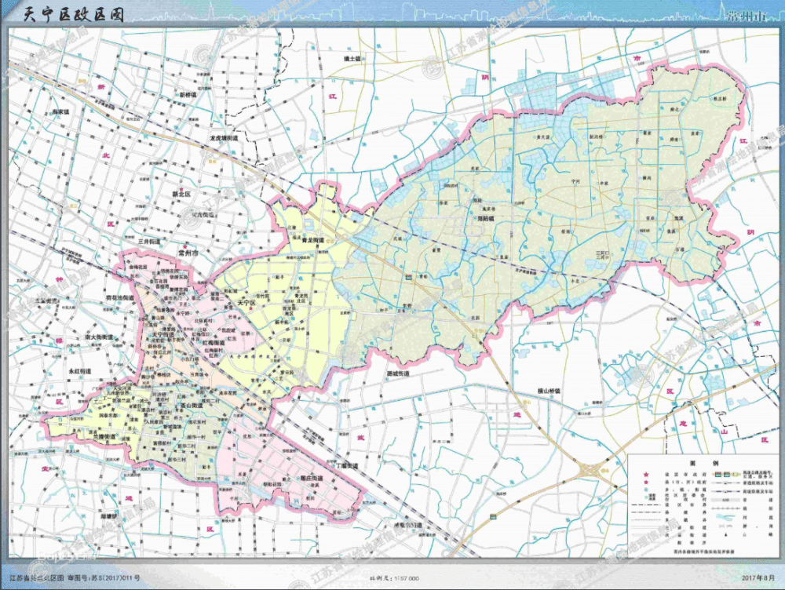The height and width of the screenshot is (590, 785).
Task: Click the blue river symbol in the legend
Action: click(725, 518)
